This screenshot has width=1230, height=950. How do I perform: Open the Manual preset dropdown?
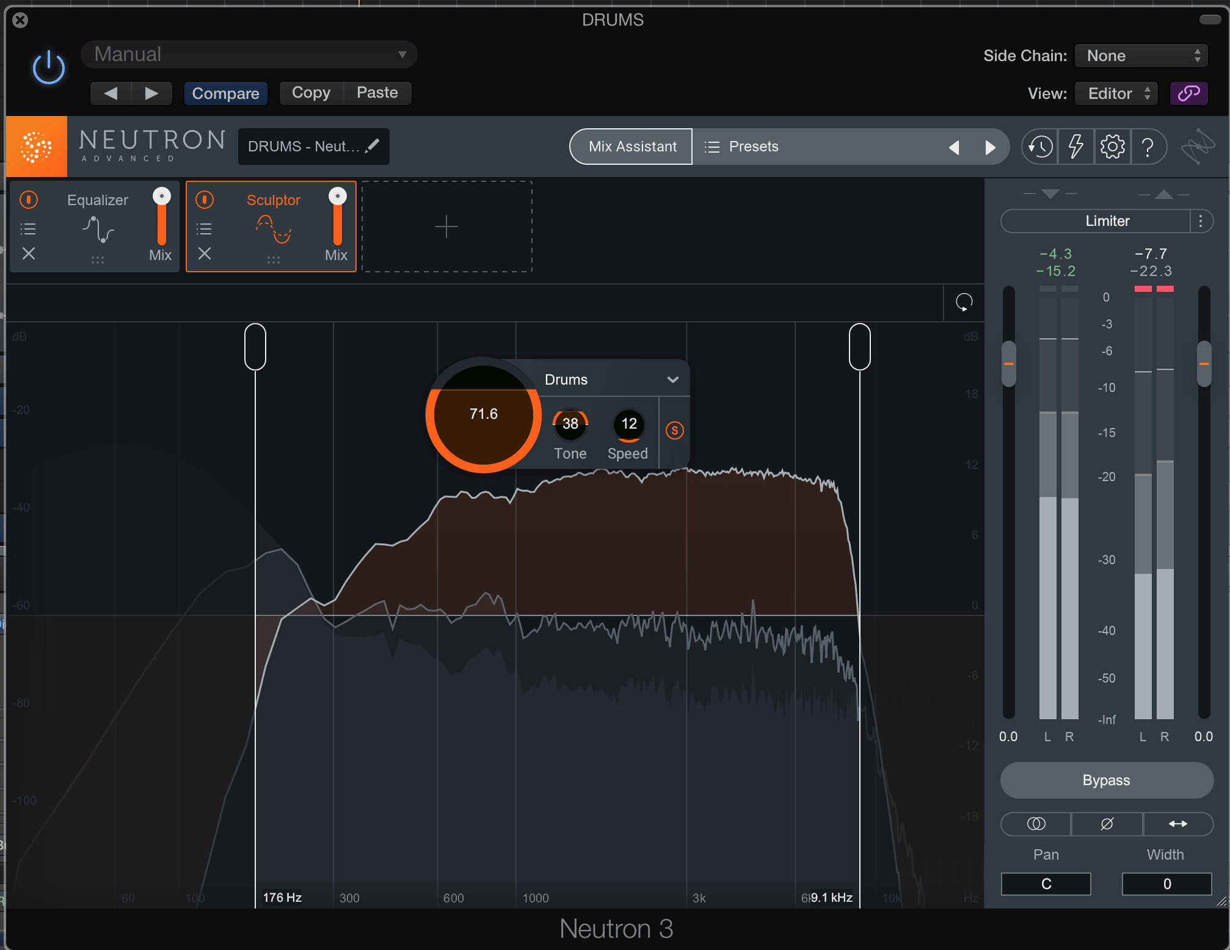[x=249, y=54]
